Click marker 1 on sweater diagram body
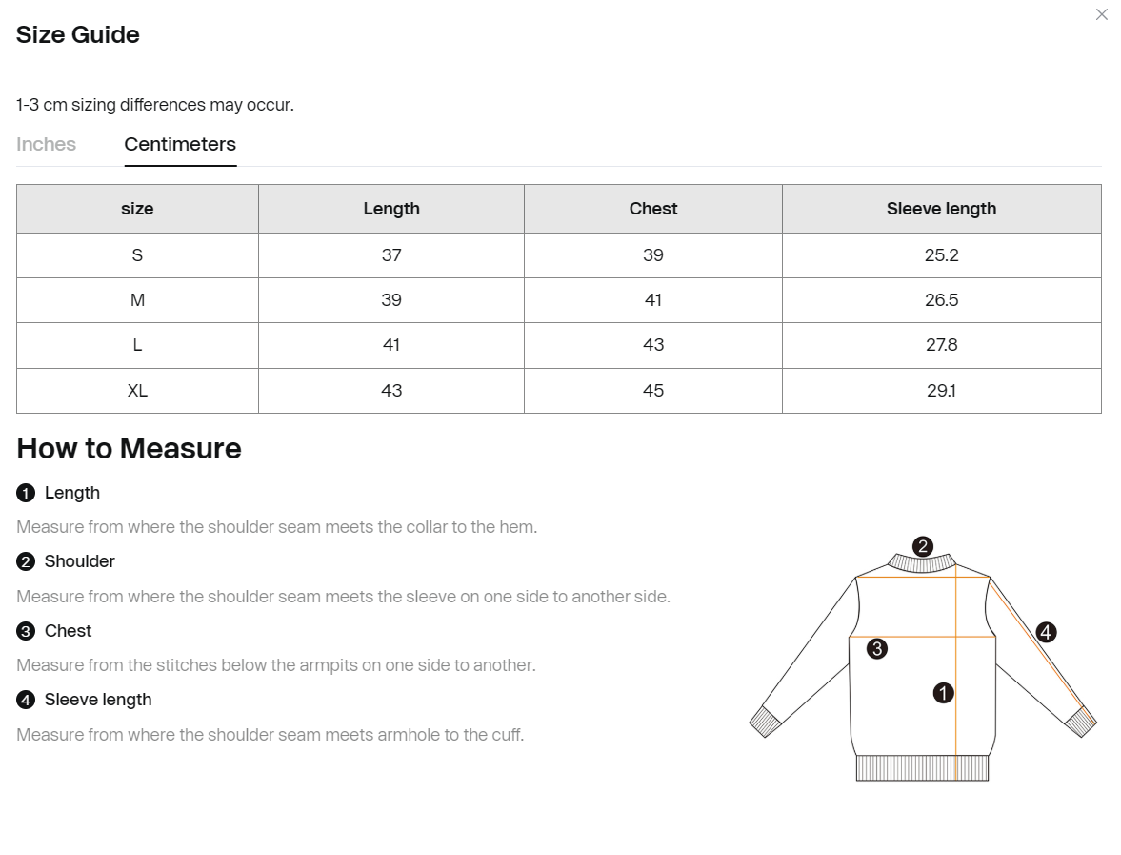1121x855 pixels. click(x=943, y=693)
